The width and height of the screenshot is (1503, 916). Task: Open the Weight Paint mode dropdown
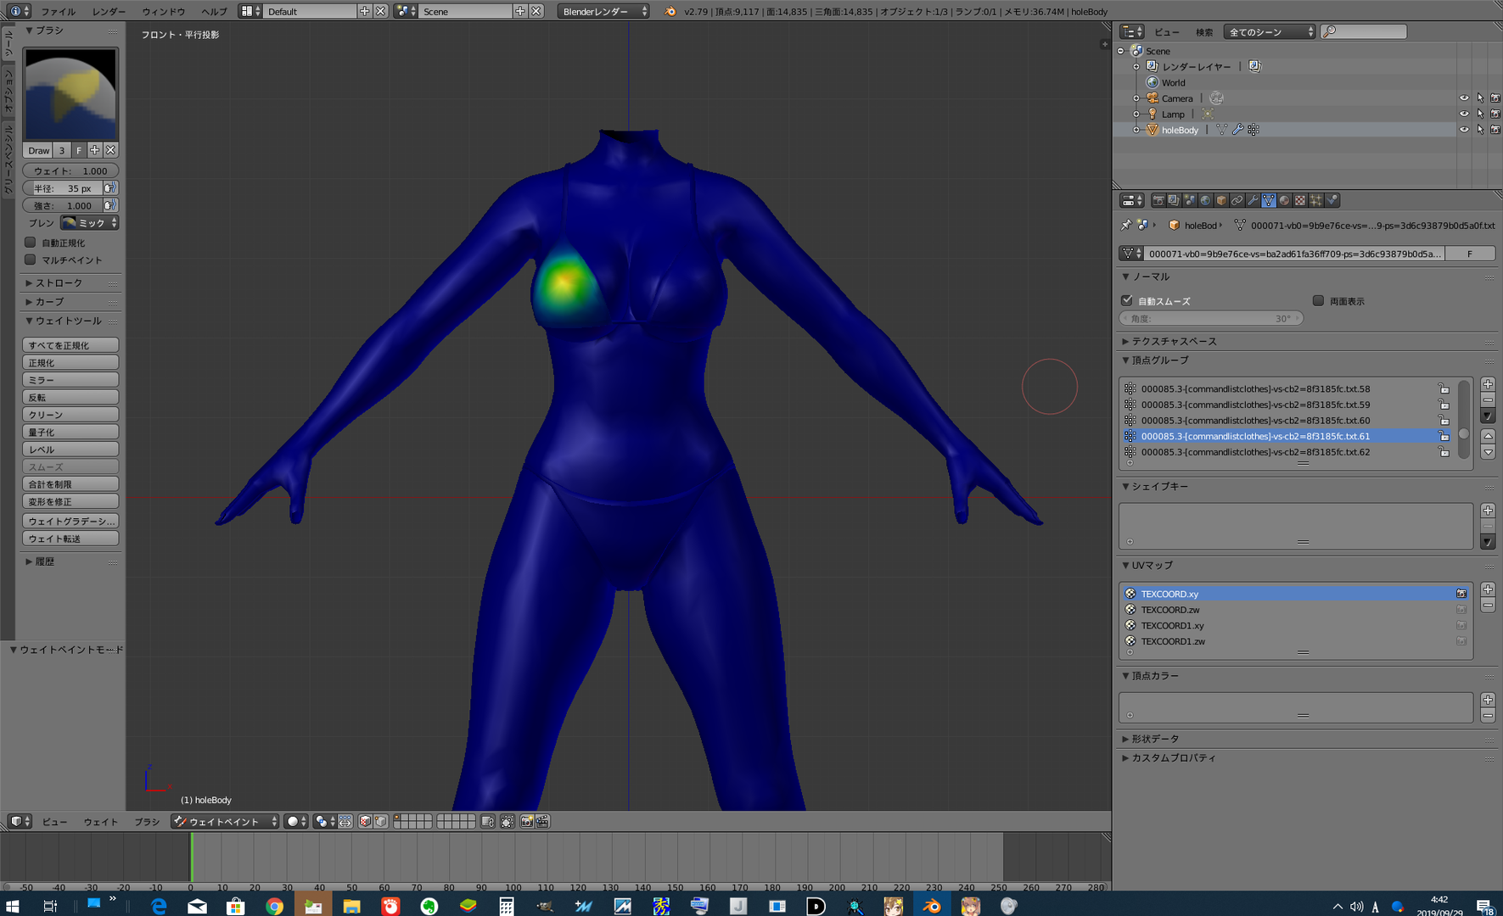[x=225, y=822]
